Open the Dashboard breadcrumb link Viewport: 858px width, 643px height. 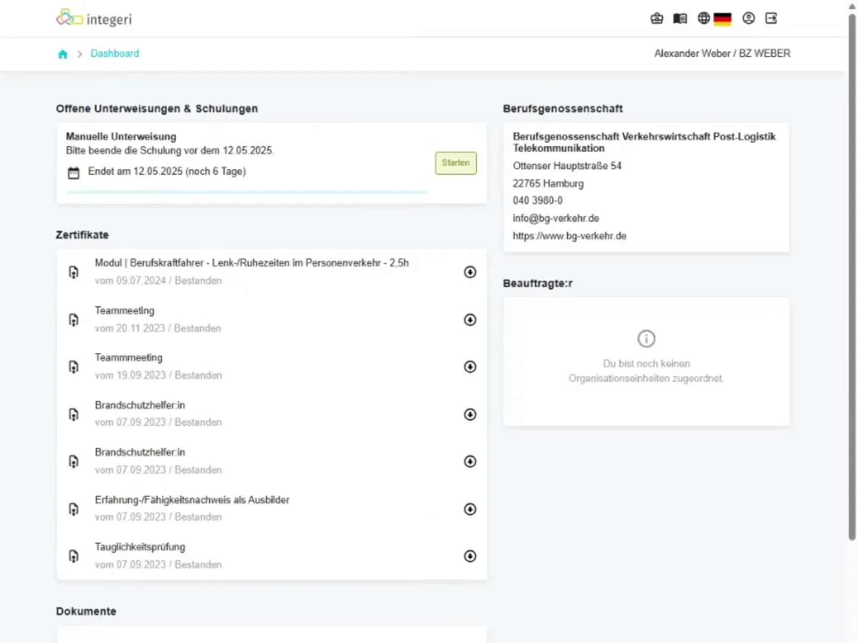point(115,54)
